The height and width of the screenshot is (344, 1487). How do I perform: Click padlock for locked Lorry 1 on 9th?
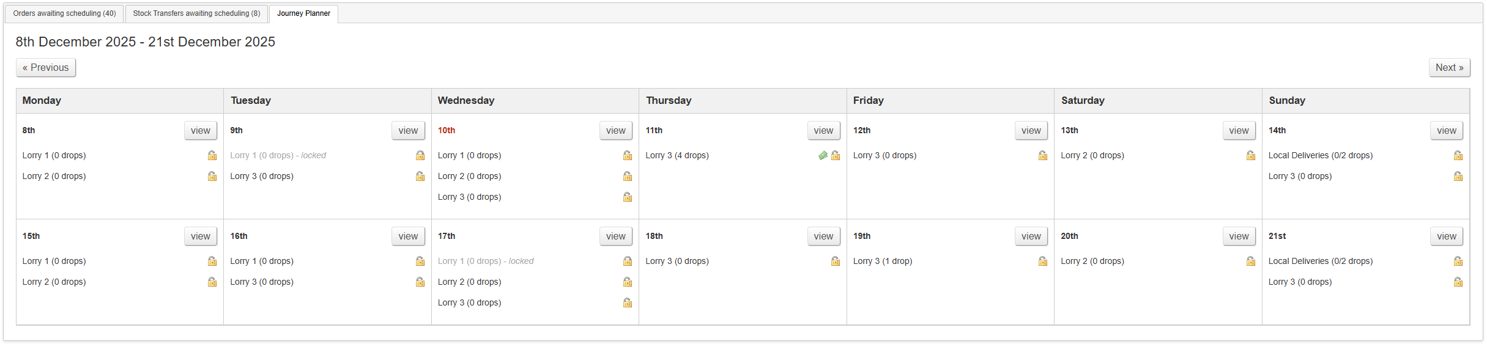tap(420, 156)
